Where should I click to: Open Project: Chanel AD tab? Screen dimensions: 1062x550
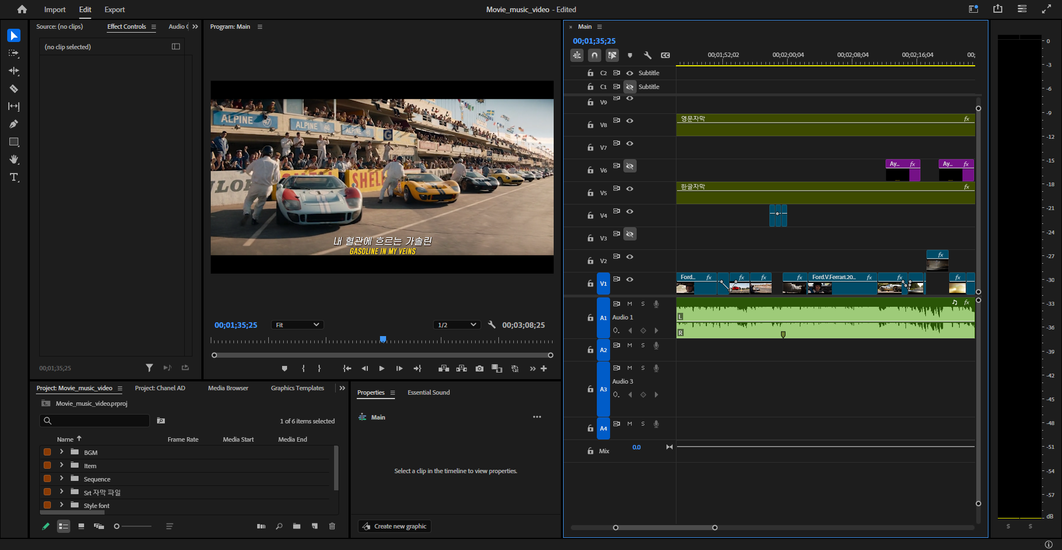tap(160, 388)
